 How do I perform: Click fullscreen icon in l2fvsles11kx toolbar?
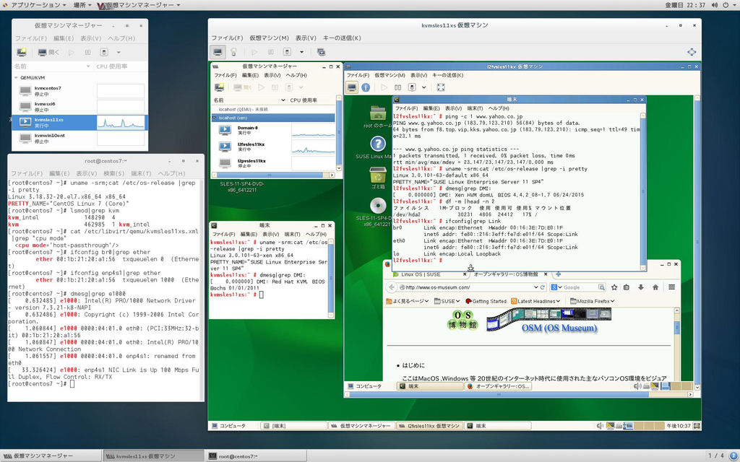[441, 87]
